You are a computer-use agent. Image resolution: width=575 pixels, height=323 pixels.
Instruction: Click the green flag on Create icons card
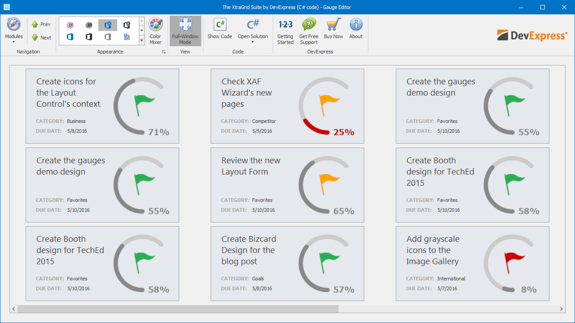pyautogui.click(x=144, y=105)
